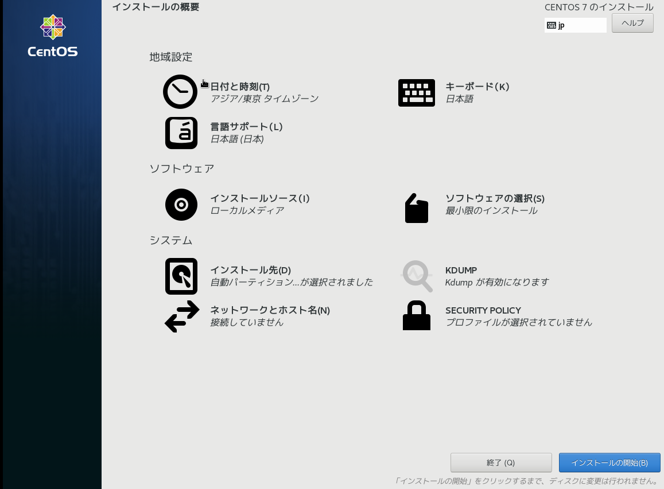Viewport: 664px width, 489px height.
Task: Click the jp keyboard layout indicator field
Action: pos(575,25)
